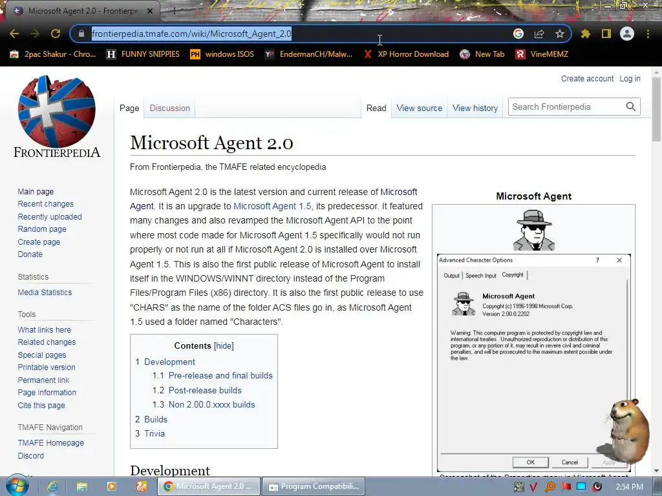Click the page's vertical scrollbar thumb
662x496 pixels.
click(x=656, y=109)
